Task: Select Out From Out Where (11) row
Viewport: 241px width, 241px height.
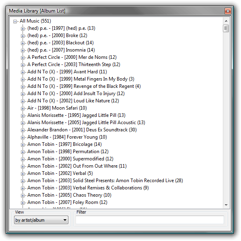Action: [77, 166]
